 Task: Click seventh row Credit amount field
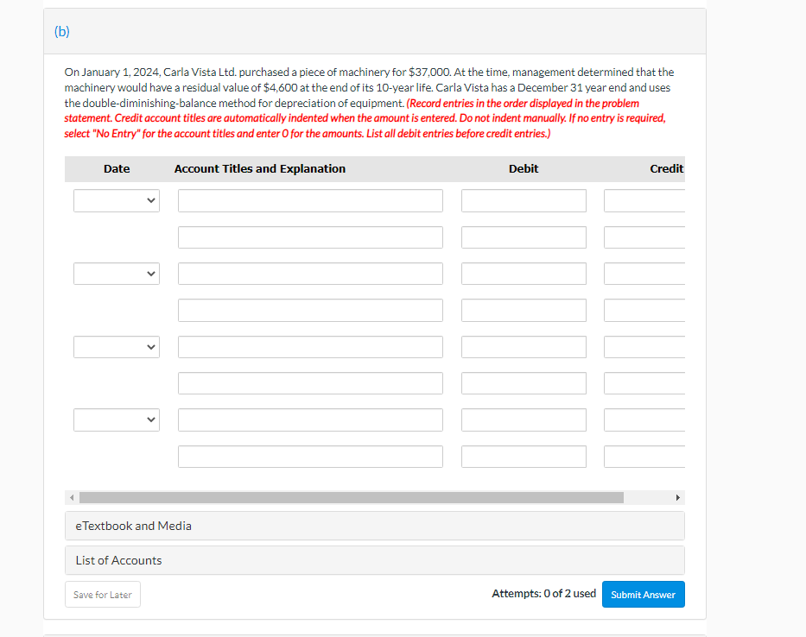644,420
